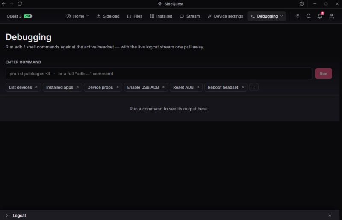Remove the Reset ADB preset
The image size is (342, 220).
click(198, 87)
